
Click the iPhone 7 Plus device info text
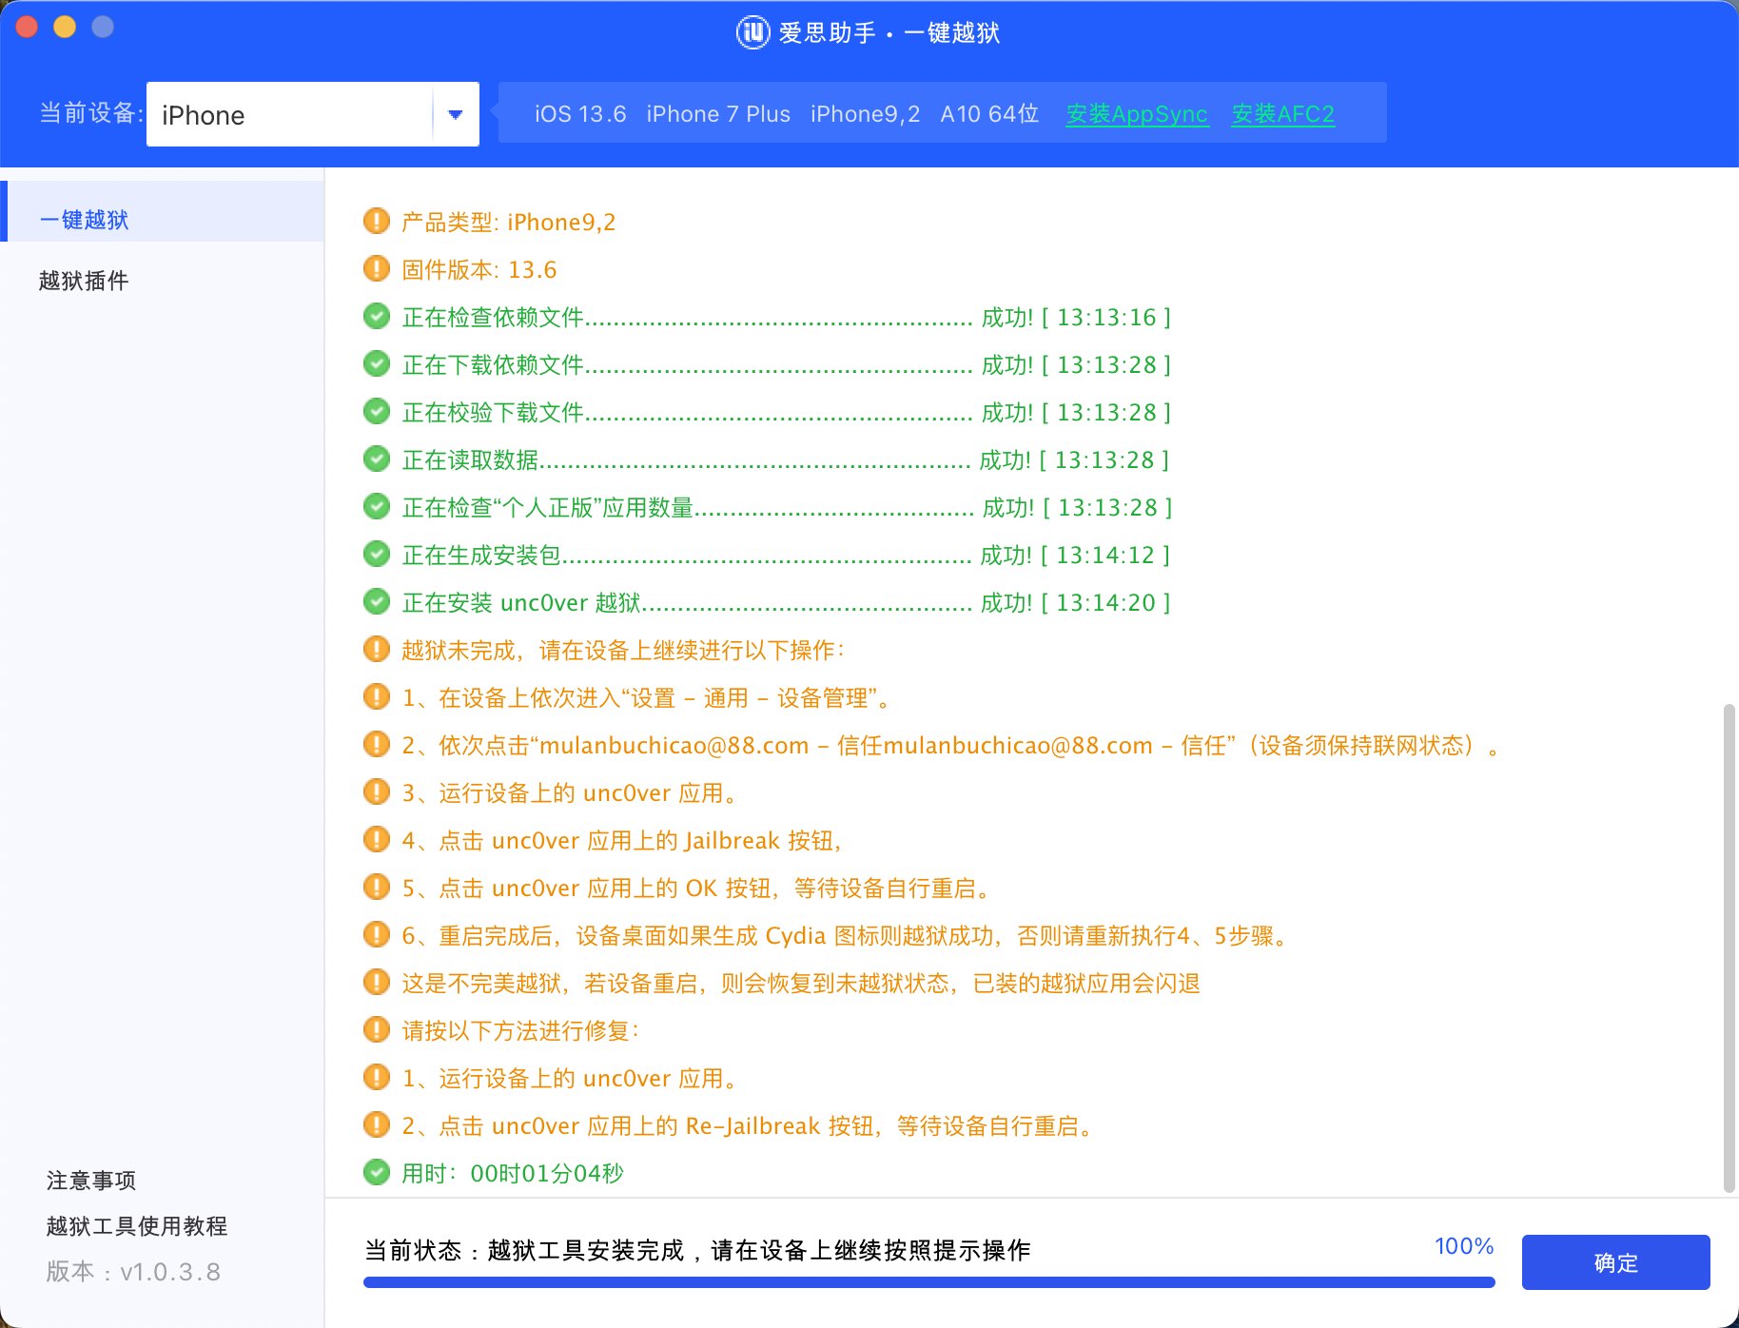click(718, 114)
